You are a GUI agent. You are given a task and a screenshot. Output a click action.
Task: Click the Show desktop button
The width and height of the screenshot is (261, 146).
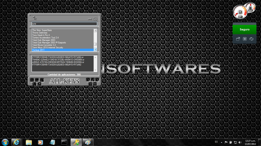point(259,142)
